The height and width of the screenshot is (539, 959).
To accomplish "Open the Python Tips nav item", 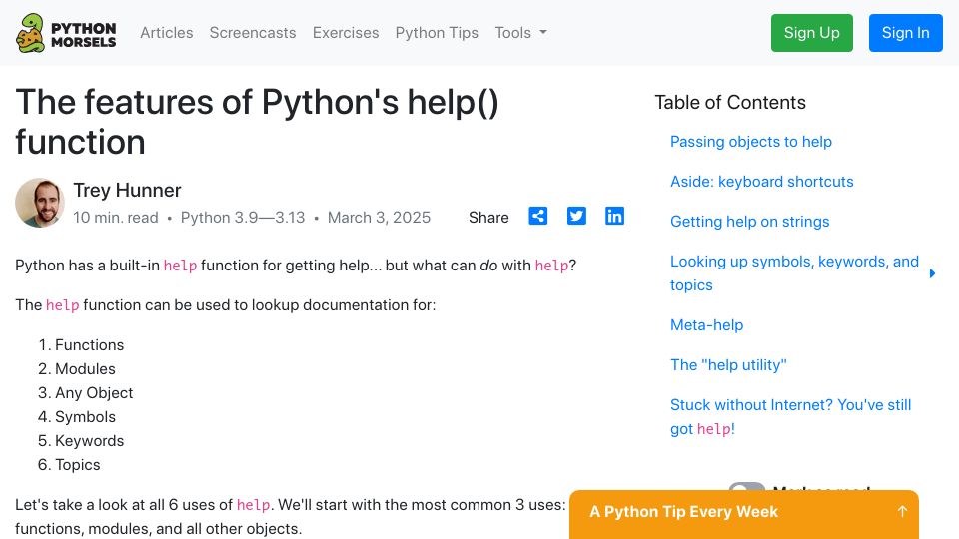I will 437,32.
